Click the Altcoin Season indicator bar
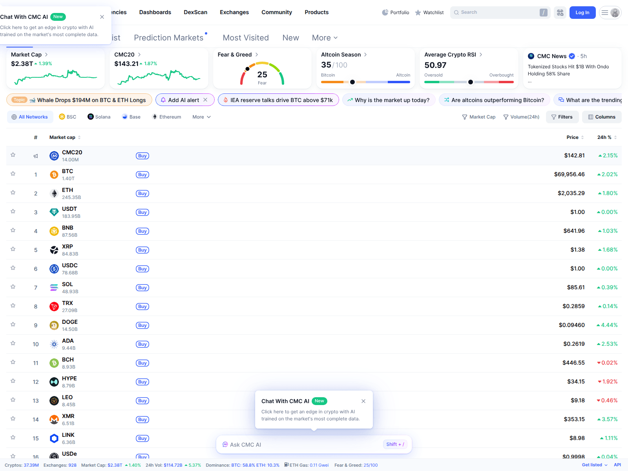 coord(365,82)
